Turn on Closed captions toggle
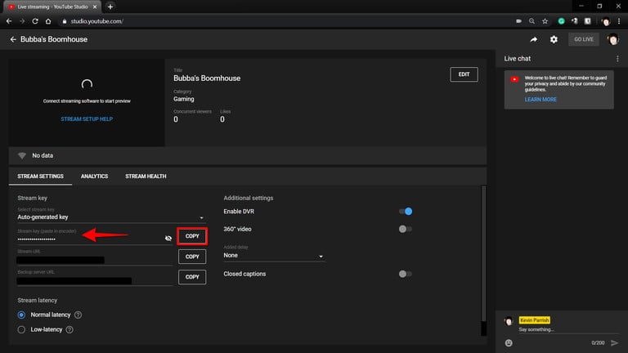Viewport: 628px width, 353px height. tap(406, 274)
